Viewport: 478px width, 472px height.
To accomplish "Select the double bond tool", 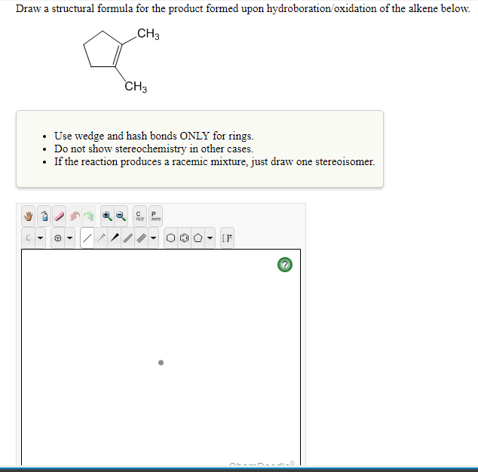I will [128, 238].
